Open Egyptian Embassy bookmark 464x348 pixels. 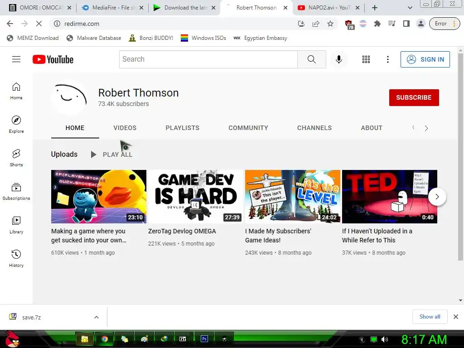point(261,38)
